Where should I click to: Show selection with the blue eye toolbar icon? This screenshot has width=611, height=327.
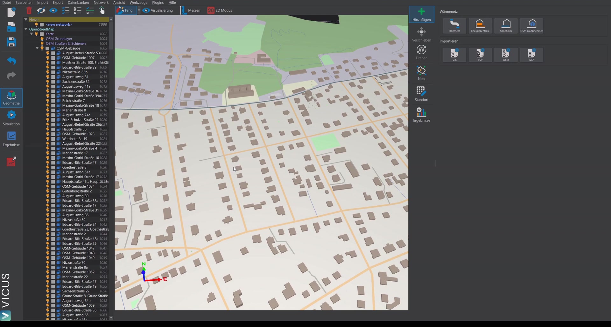[53, 10]
